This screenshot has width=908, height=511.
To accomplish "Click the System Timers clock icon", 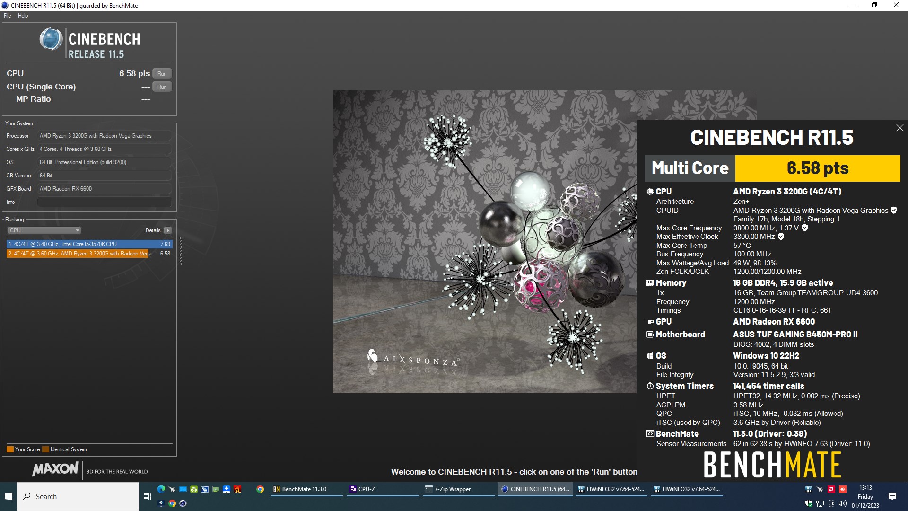I will 650,386.
